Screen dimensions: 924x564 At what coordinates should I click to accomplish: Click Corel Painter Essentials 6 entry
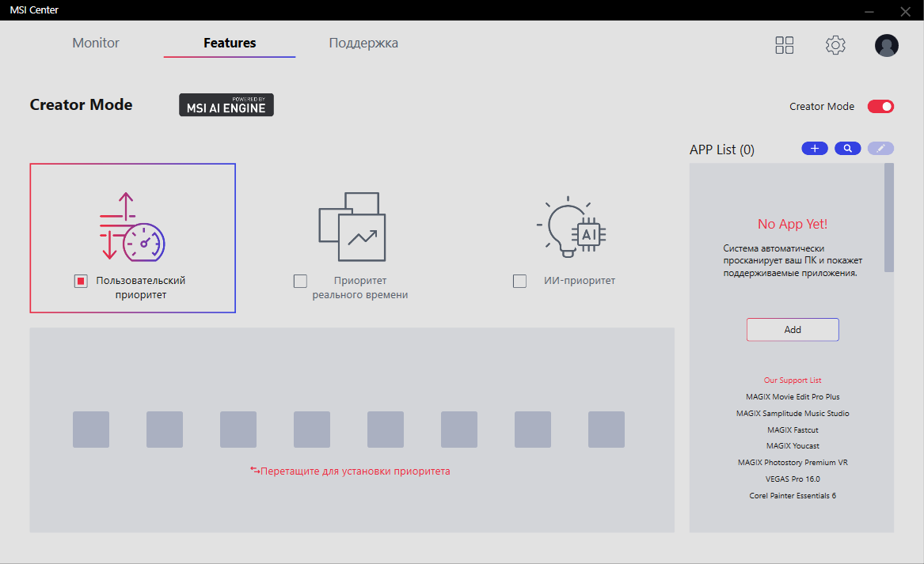(x=793, y=496)
